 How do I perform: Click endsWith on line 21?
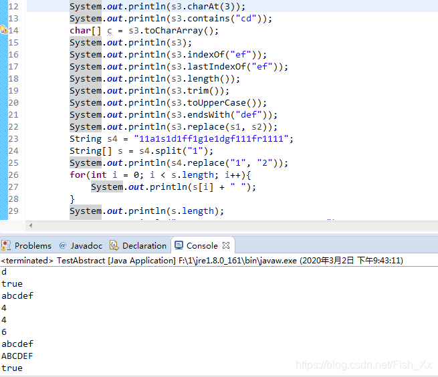[209, 114]
